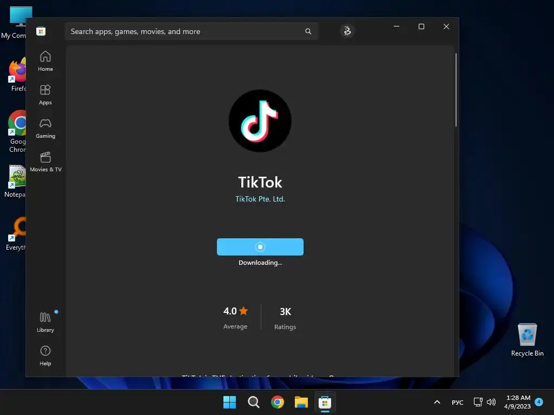Open Movies & TV section
The height and width of the screenshot is (415, 554).
pyautogui.click(x=45, y=162)
